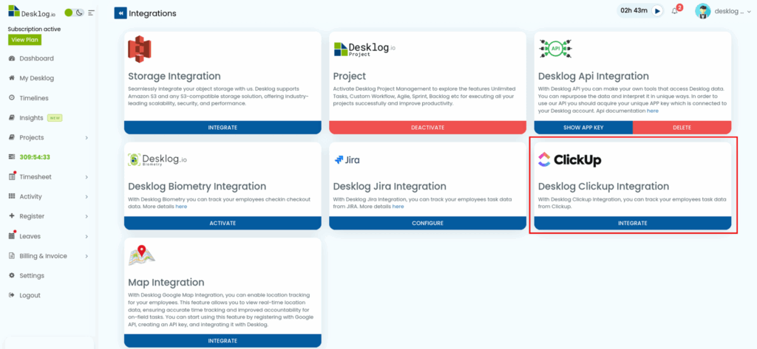Click the Jira logo
The height and width of the screenshot is (349, 757).
(x=347, y=160)
